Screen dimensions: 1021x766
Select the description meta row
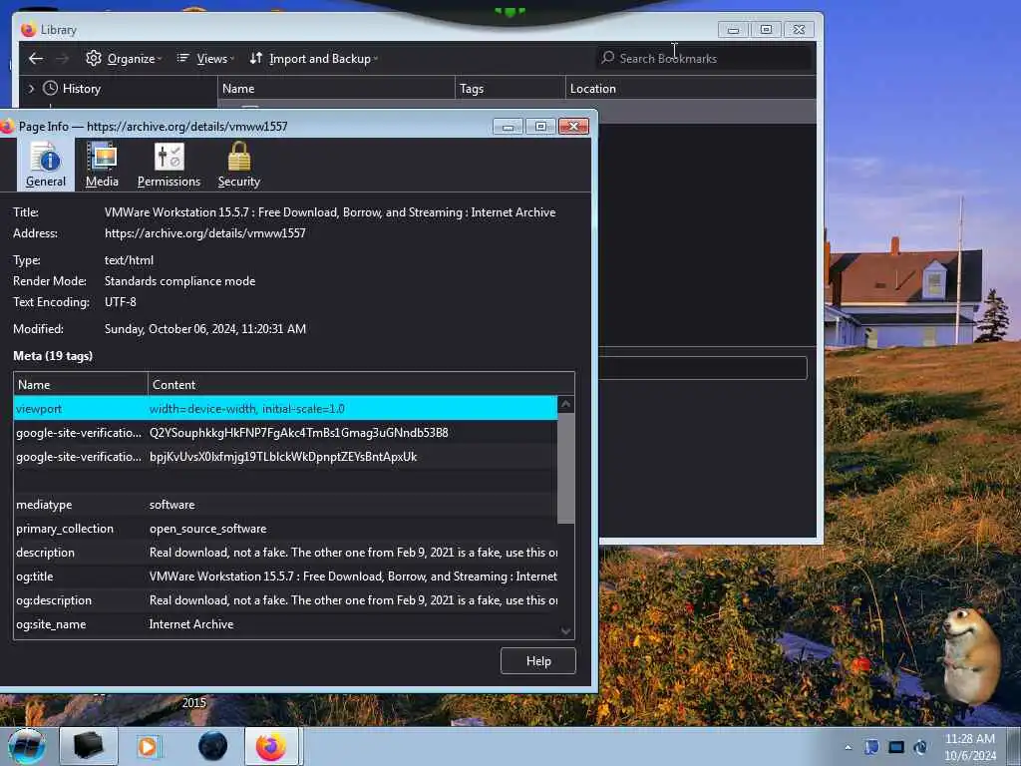(x=285, y=553)
